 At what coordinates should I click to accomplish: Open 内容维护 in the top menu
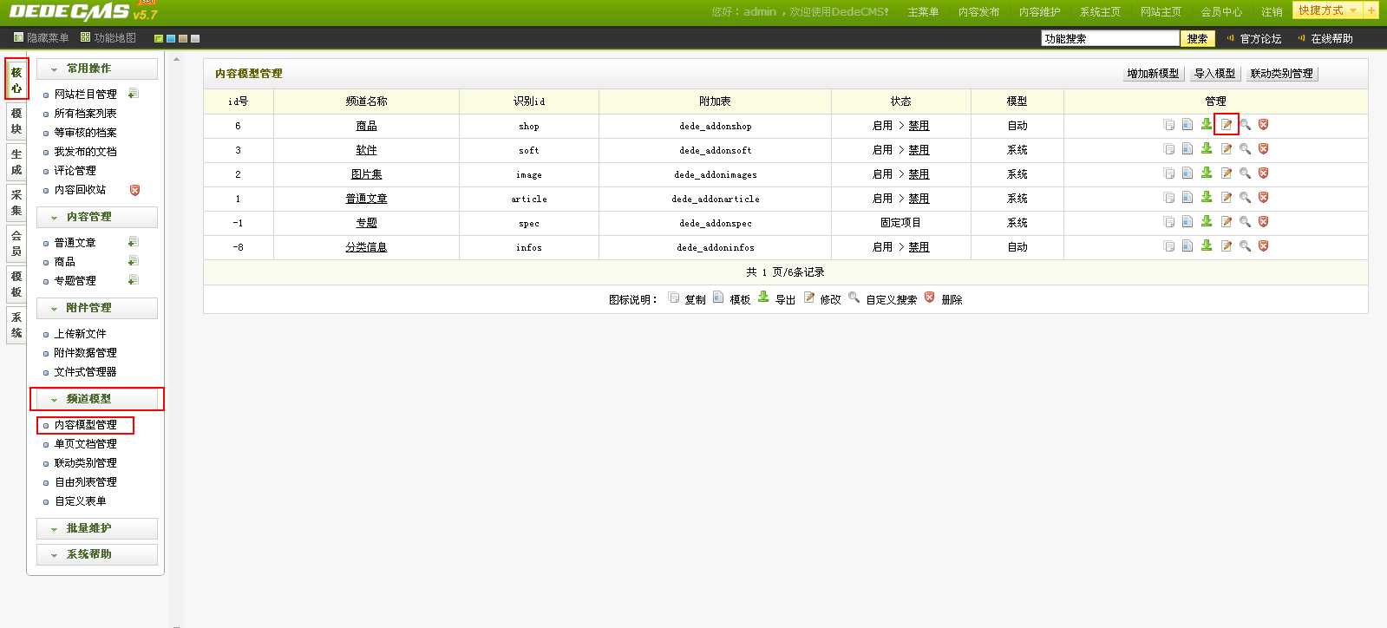1039,12
